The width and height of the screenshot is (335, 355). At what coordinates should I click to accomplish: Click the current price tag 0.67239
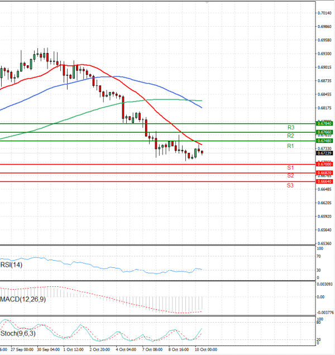(x=324, y=153)
